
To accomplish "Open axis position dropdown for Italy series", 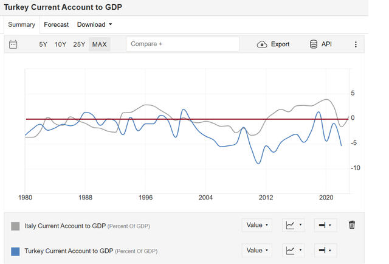I will point(326,225).
